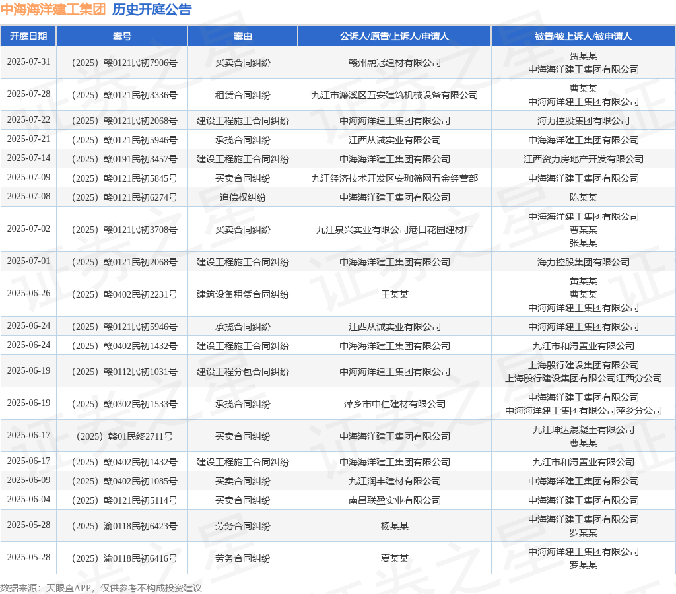Click 江西从诚实业有限公司 in the 2025-07-21 row

pos(395,140)
